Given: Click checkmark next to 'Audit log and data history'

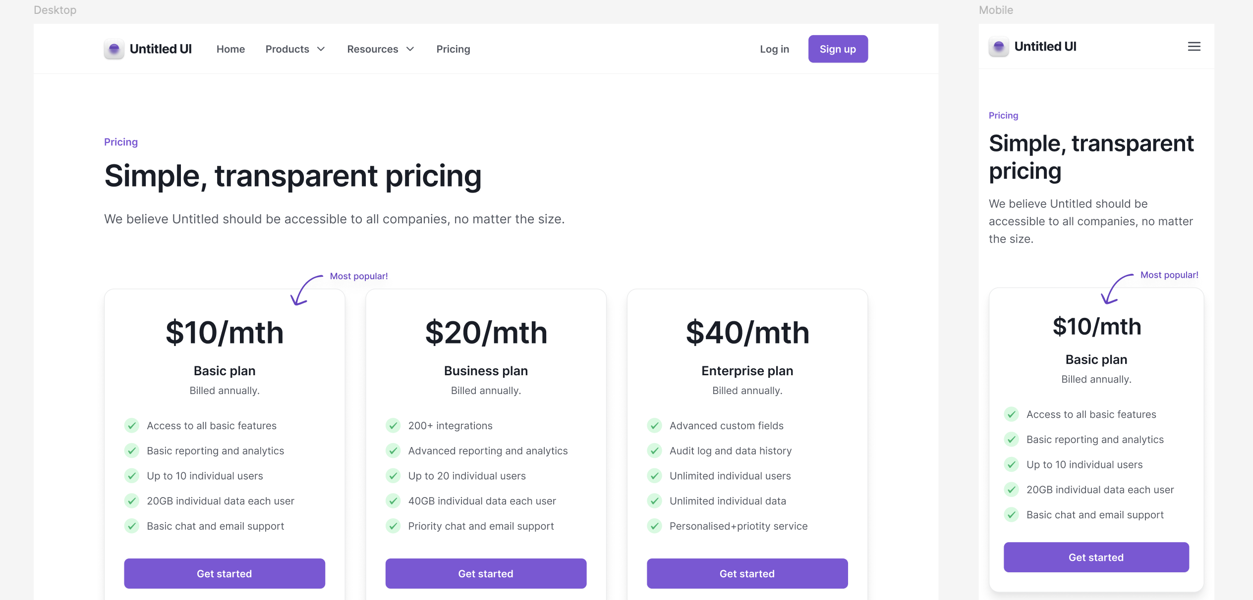Looking at the screenshot, I should coord(654,451).
